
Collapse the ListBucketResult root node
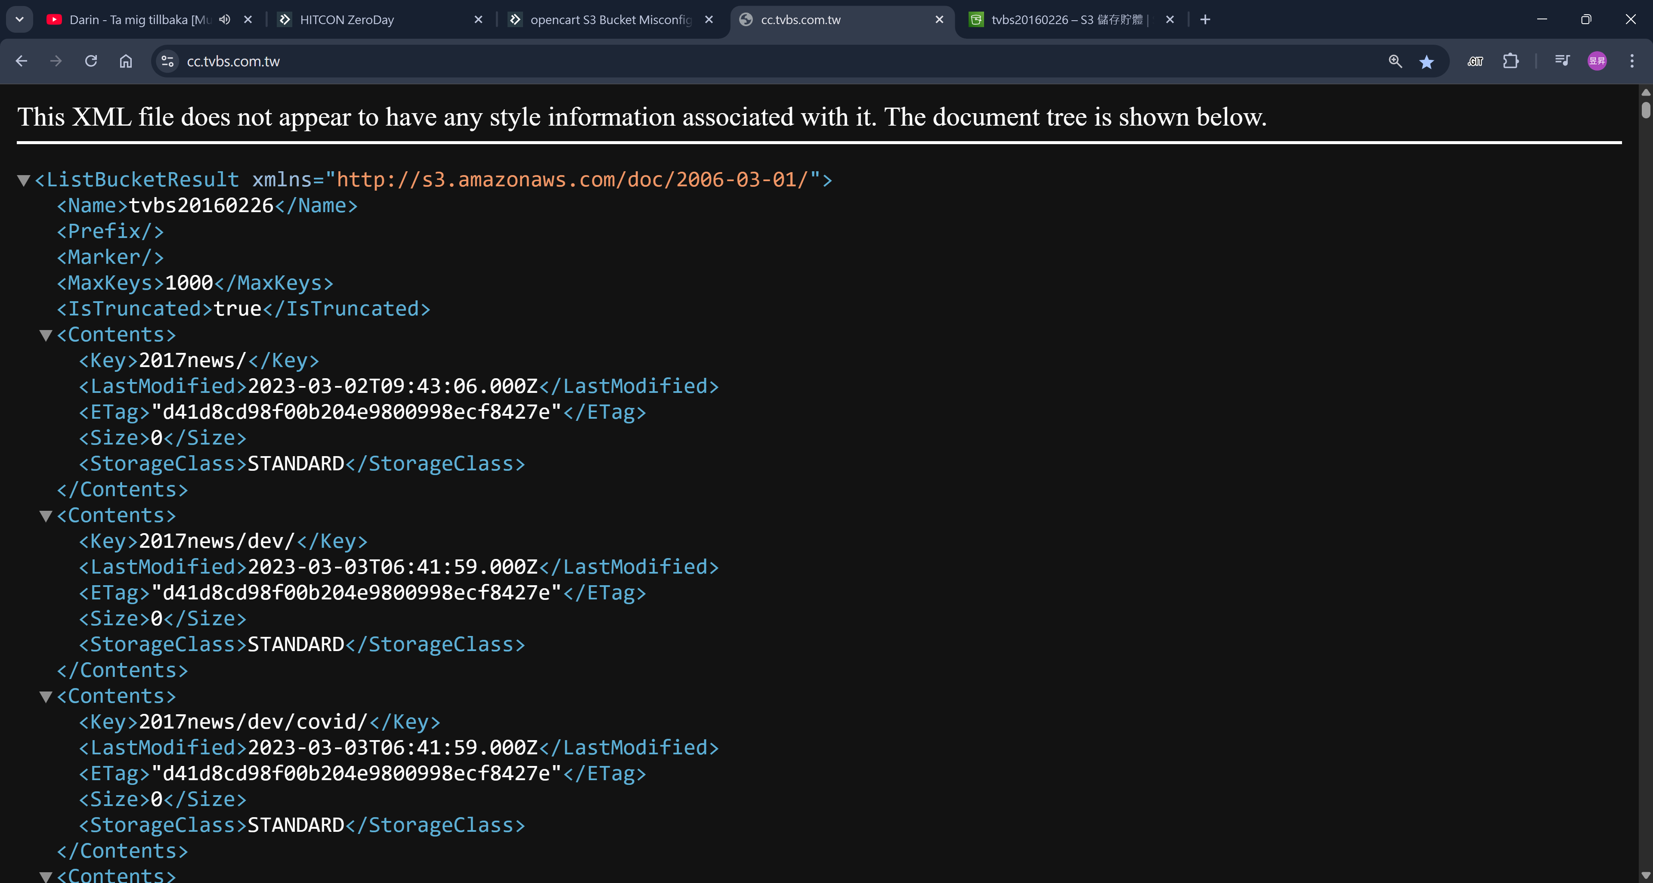(x=24, y=180)
